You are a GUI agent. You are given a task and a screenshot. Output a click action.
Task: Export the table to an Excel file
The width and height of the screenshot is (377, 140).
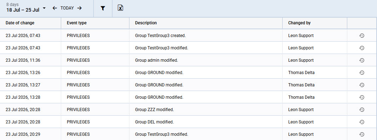pyautogui.click(x=121, y=8)
